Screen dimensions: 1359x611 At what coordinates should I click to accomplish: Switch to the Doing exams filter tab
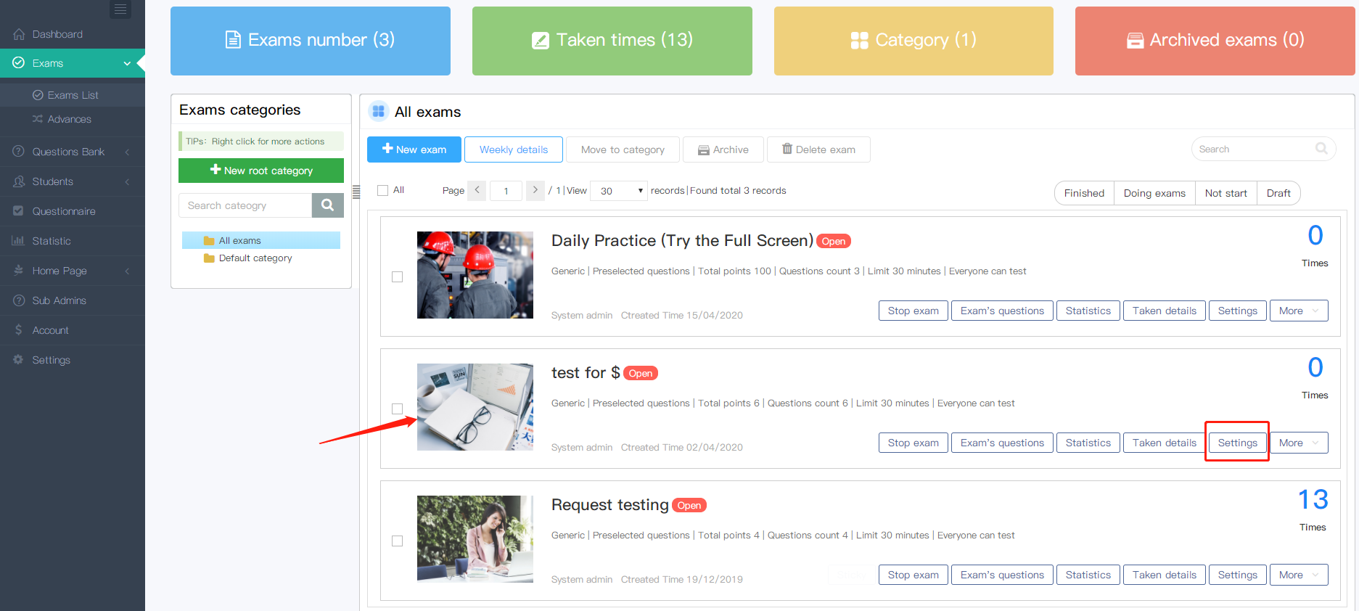1154,193
